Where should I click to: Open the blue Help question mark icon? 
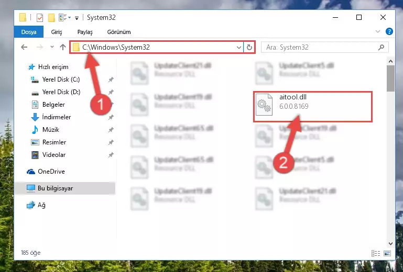[x=389, y=31]
